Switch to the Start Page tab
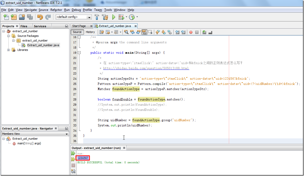This screenshot has width=304, height=176. point(79,26)
